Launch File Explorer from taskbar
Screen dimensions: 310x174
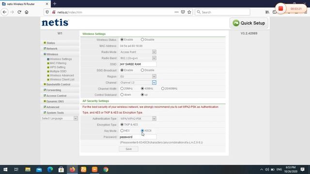28,170
